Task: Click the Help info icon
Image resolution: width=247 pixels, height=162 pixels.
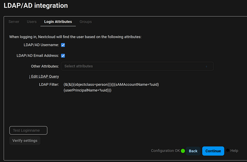Action: (228, 150)
